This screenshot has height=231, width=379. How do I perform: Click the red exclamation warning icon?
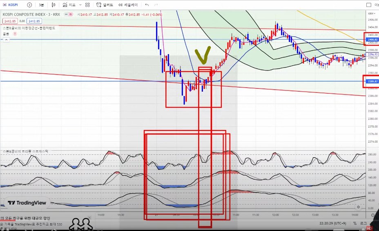15,34
